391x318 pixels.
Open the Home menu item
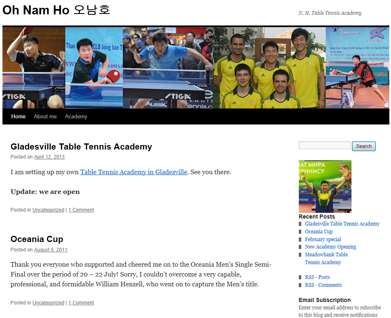tap(18, 116)
